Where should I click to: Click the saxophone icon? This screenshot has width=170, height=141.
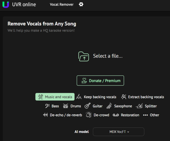coord(109,106)
